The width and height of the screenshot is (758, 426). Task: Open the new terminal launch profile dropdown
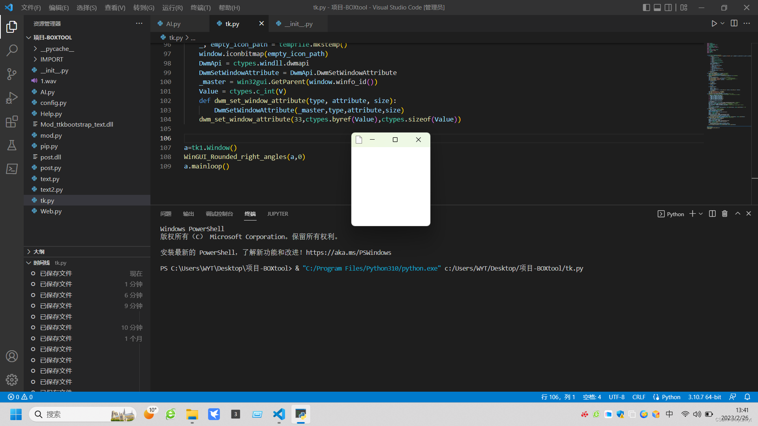tap(701, 214)
